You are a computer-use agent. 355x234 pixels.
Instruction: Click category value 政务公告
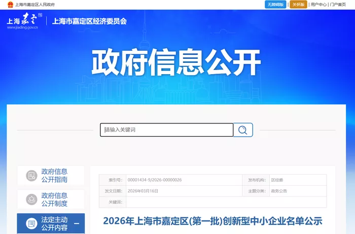[279, 191]
